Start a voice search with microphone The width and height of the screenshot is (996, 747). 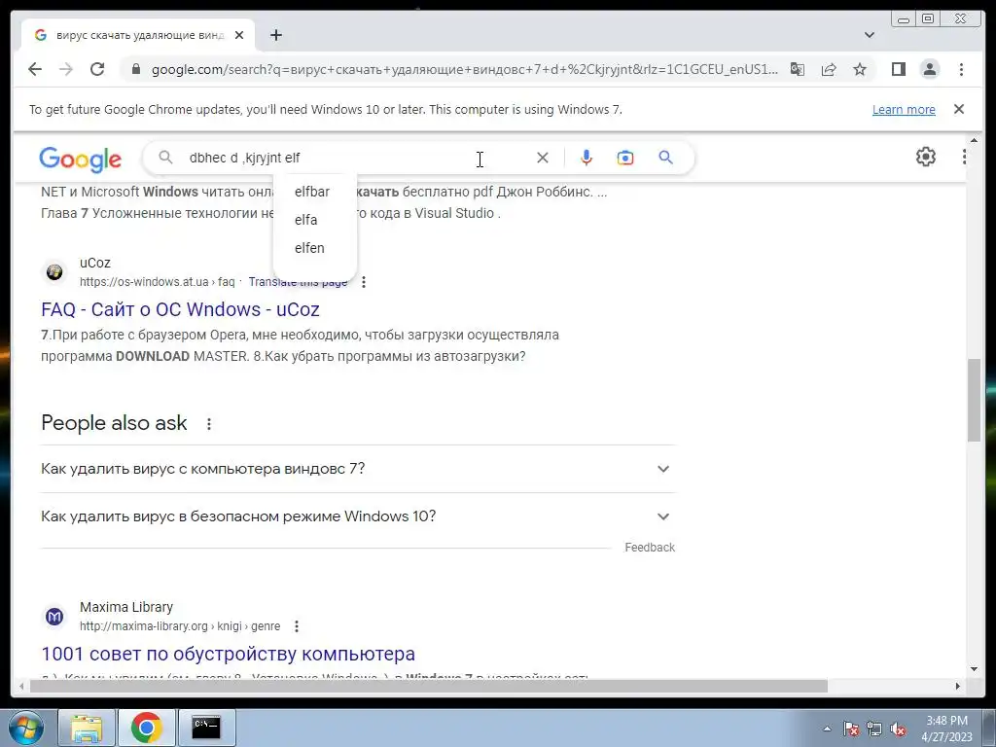click(587, 158)
